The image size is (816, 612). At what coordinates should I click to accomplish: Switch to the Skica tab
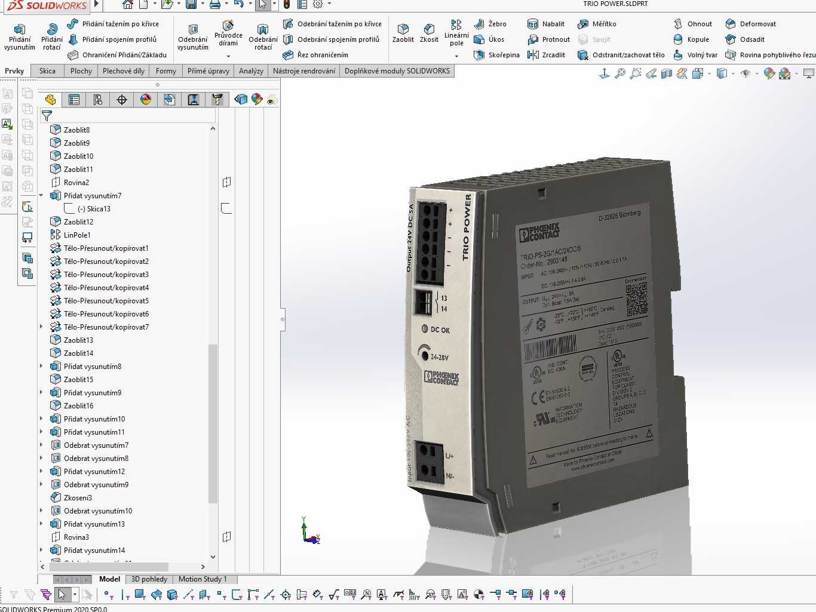pos(47,71)
